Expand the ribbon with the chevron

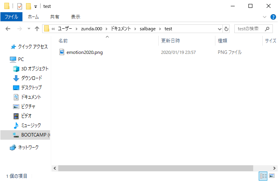coord(265,17)
